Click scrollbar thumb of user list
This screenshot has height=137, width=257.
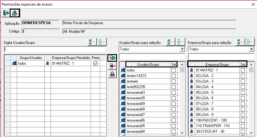(x=182, y=70)
